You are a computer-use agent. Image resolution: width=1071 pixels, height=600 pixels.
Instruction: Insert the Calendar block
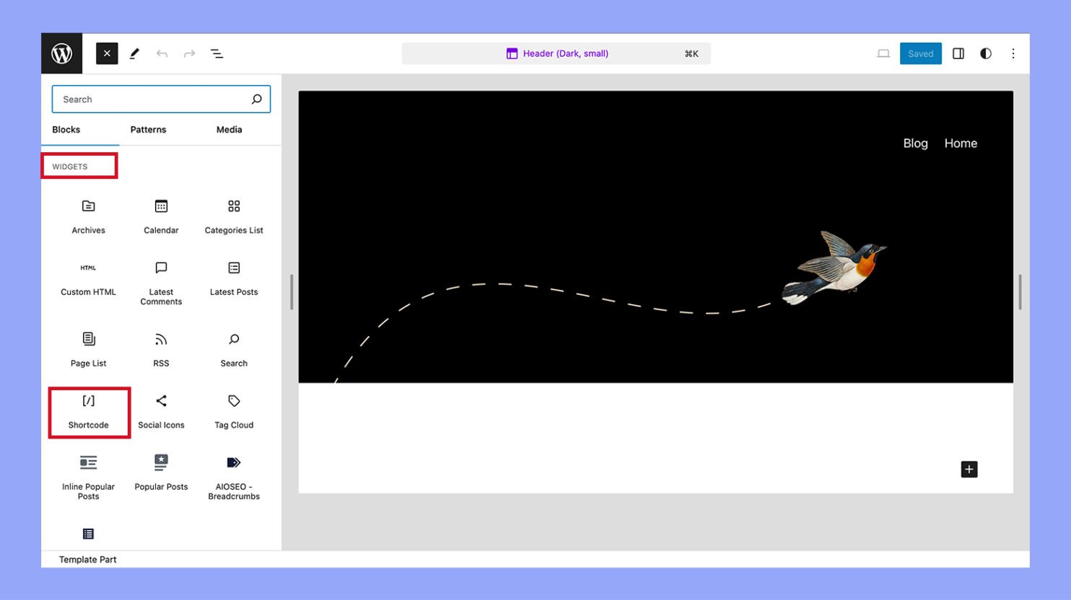(x=161, y=216)
